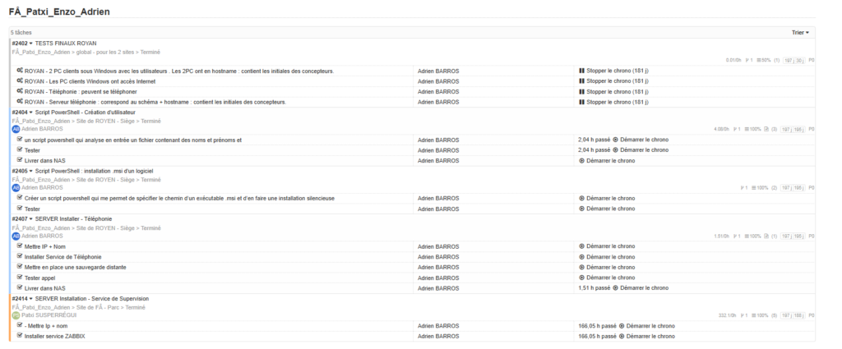Toggle checkbox of 'Installer Service de Téléphonie'
The width and height of the screenshot is (842, 349).
point(20,256)
